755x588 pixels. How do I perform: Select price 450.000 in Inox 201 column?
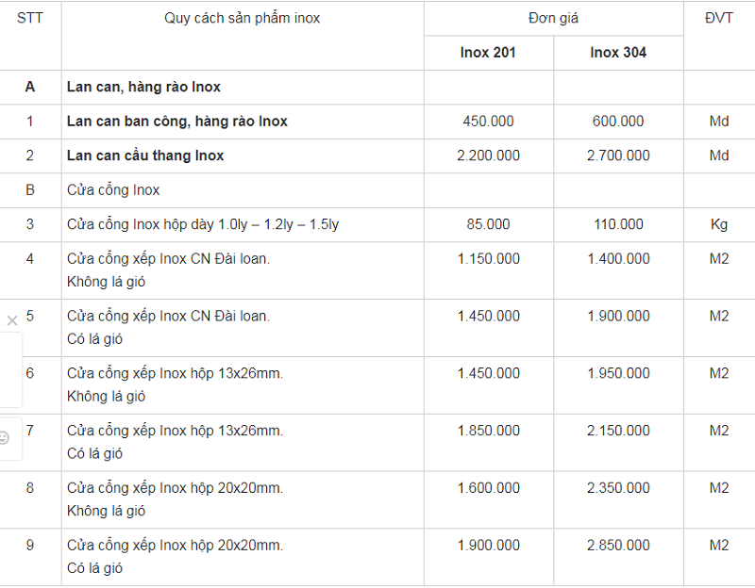tap(488, 122)
